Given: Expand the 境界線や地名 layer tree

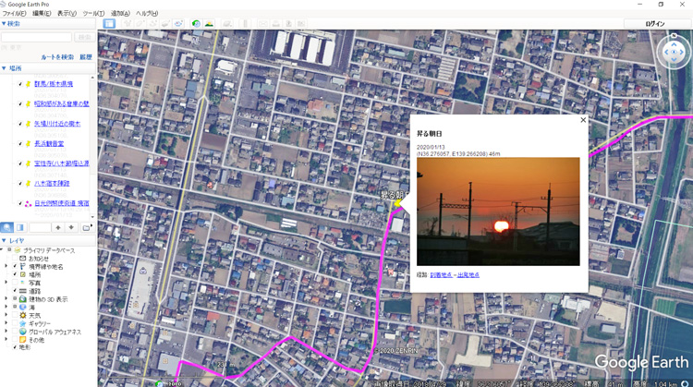Looking at the screenshot, I should 6,266.
